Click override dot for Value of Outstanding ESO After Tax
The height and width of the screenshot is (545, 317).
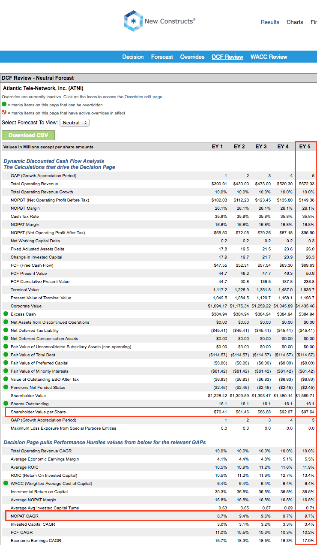coord(6,379)
